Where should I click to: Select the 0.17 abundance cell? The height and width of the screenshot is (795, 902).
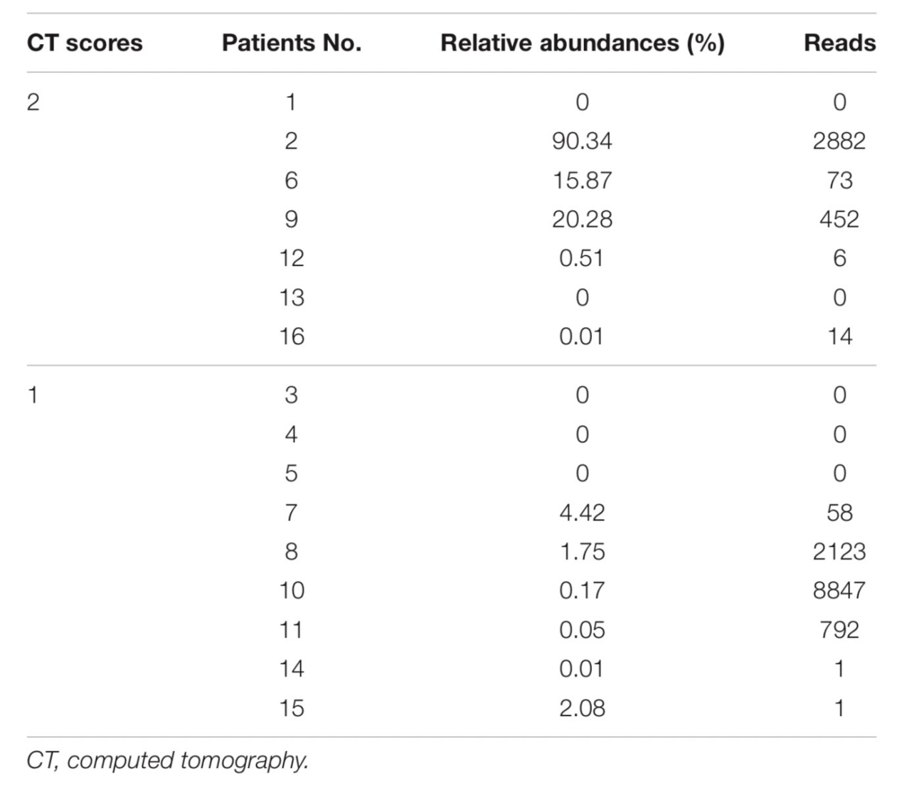[x=582, y=590]
